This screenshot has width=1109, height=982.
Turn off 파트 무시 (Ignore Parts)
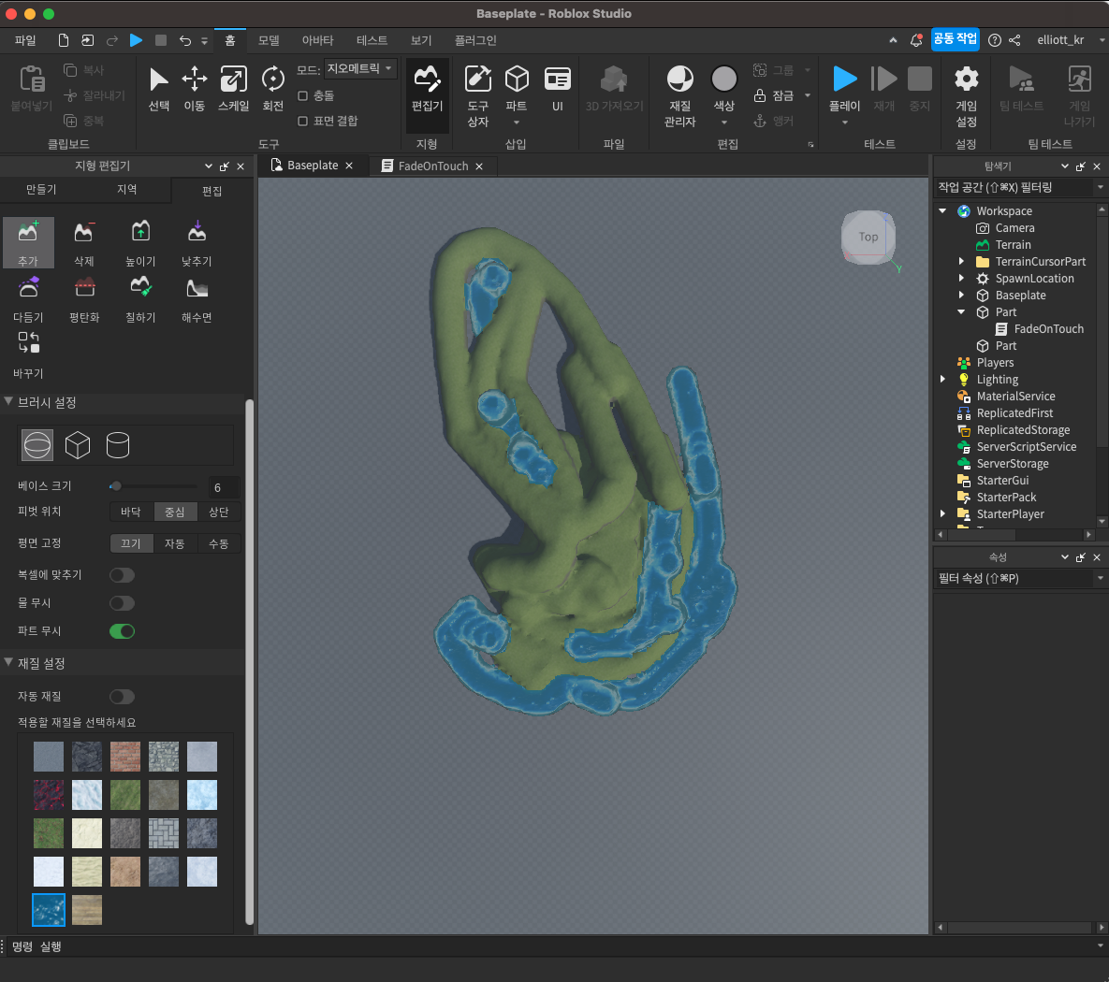pos(122,631)
